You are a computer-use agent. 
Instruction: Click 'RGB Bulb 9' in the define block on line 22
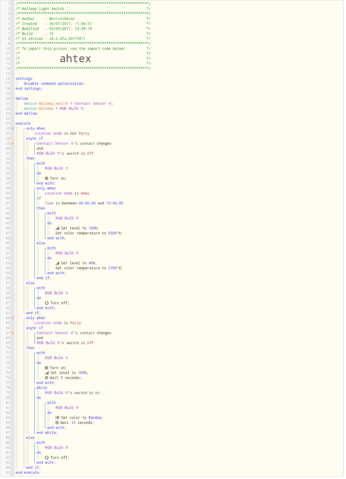click(71, 109)
